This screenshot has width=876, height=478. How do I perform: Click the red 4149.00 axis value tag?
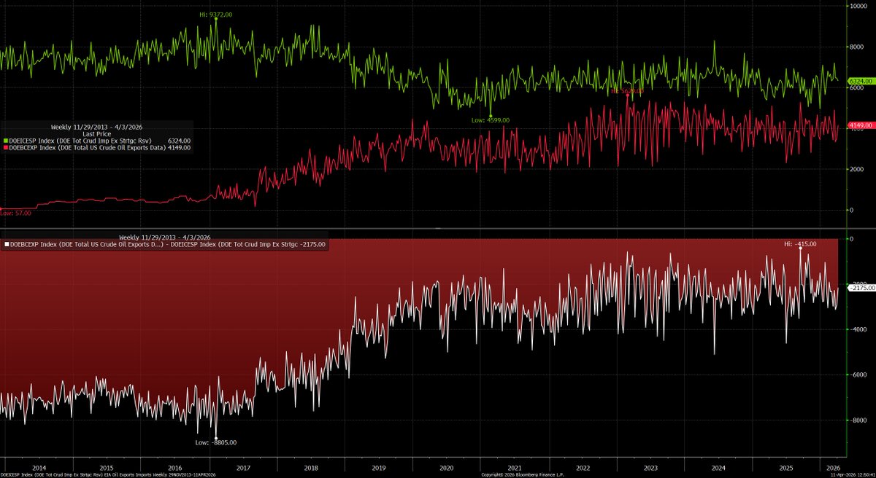tap(861, 125)
